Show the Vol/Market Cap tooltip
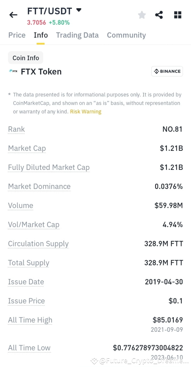 pos(34,224)
